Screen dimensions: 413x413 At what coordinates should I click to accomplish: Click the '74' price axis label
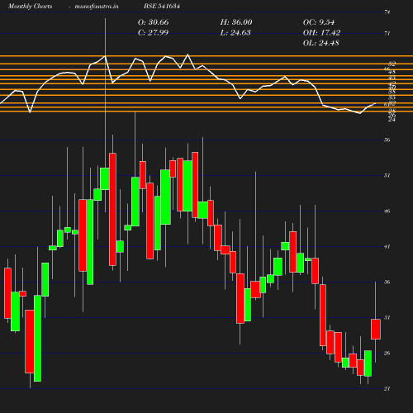pos(387,12)
